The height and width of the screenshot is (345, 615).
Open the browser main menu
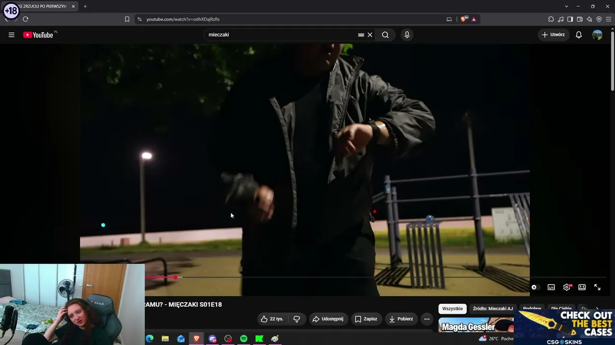pos(609,19)
